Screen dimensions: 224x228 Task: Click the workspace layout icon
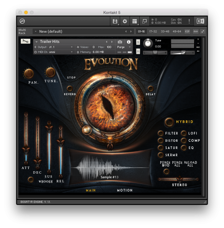click(x=134, y=21)
